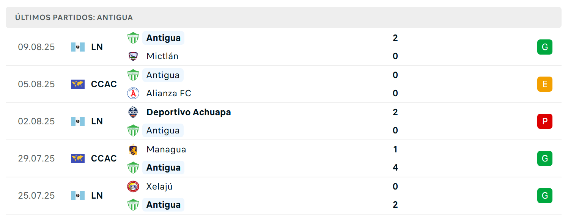
Task: Click the Managua team logo
Action: click(133, 149)
